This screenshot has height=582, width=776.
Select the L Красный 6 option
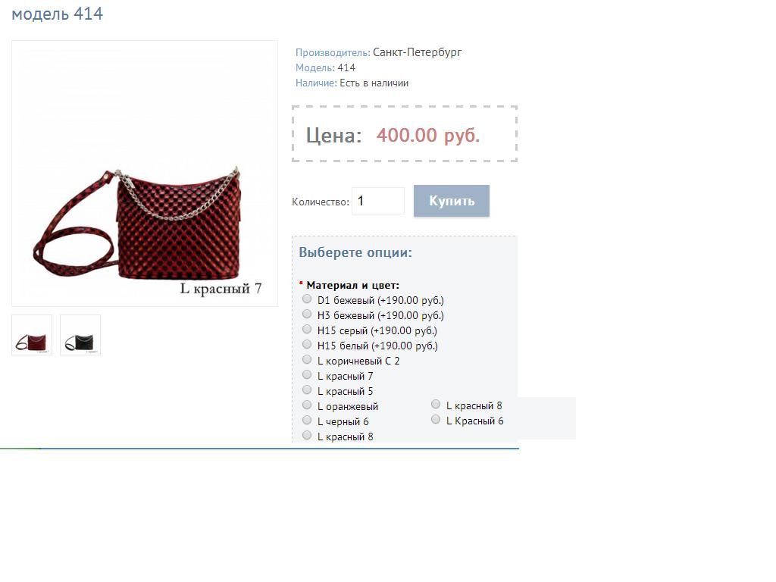436,420
